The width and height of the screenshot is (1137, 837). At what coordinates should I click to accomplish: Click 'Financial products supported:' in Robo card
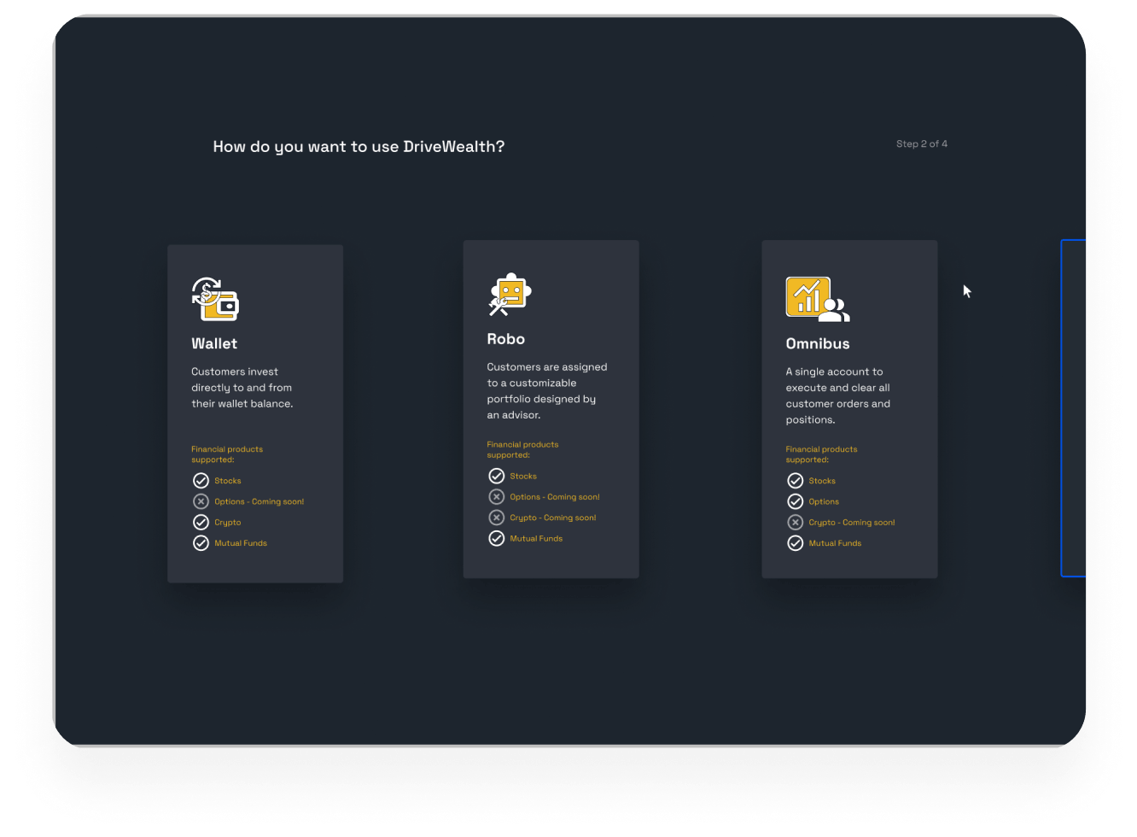tap(522, 449)
